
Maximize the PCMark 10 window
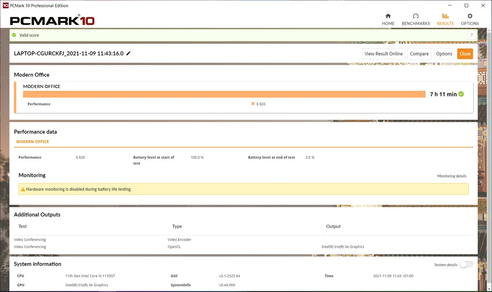(466, 6)
